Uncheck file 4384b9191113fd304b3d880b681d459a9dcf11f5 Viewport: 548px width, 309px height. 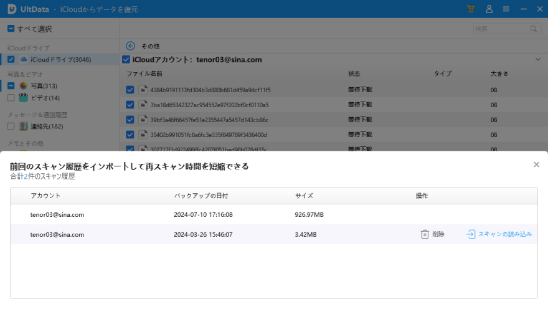(130, 90)
